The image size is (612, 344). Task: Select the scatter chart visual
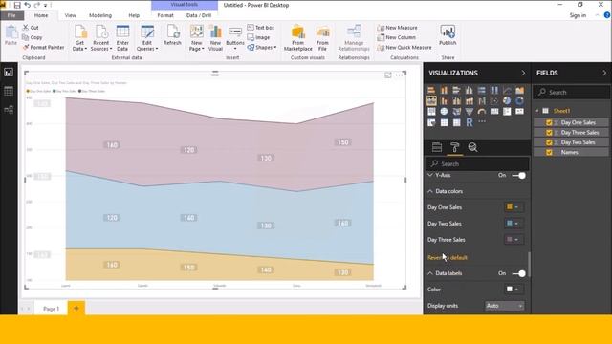(494, 101)
